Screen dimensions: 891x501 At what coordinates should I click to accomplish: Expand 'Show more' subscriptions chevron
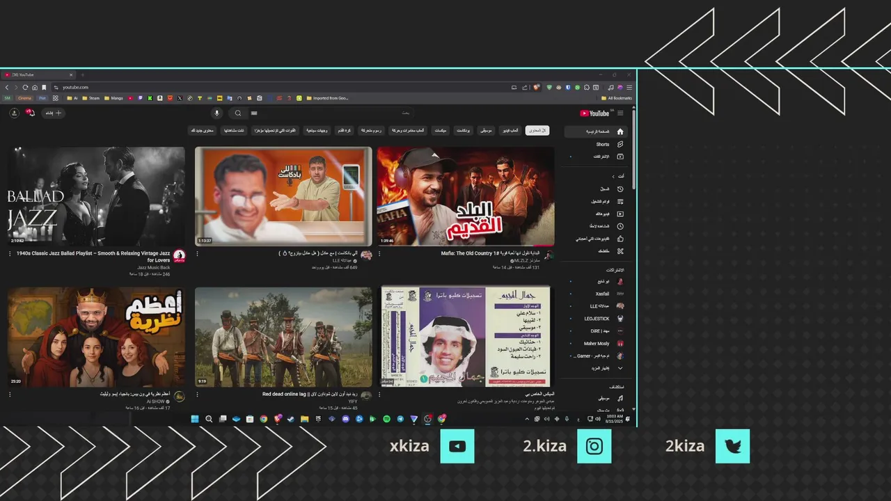tap(620, 368)
